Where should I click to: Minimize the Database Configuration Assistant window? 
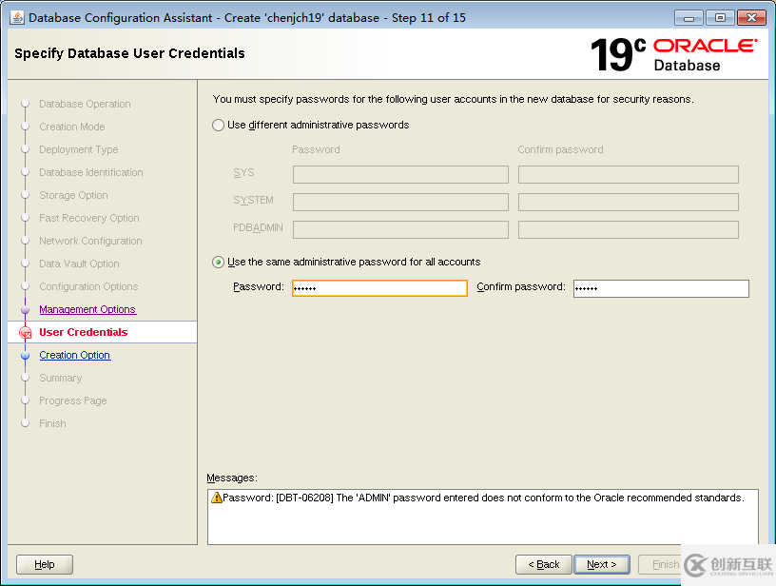(x=689, y=18)
